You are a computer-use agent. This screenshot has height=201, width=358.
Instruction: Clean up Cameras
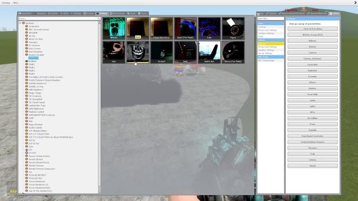pos(313,52)
